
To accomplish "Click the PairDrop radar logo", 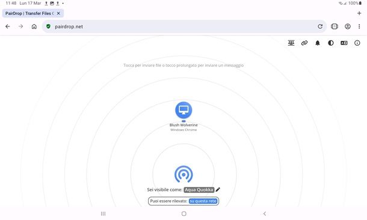I will (183, 174).
